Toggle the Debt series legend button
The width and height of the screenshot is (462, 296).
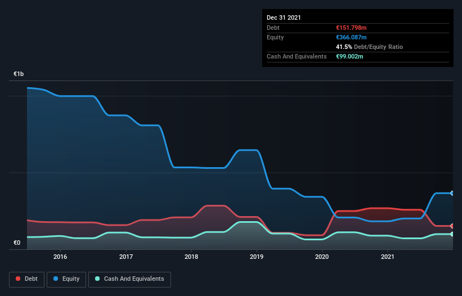[x=26, y=279]
